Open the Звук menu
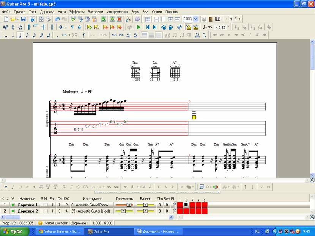Screen dimensions: 315x236 click(135, 12)
